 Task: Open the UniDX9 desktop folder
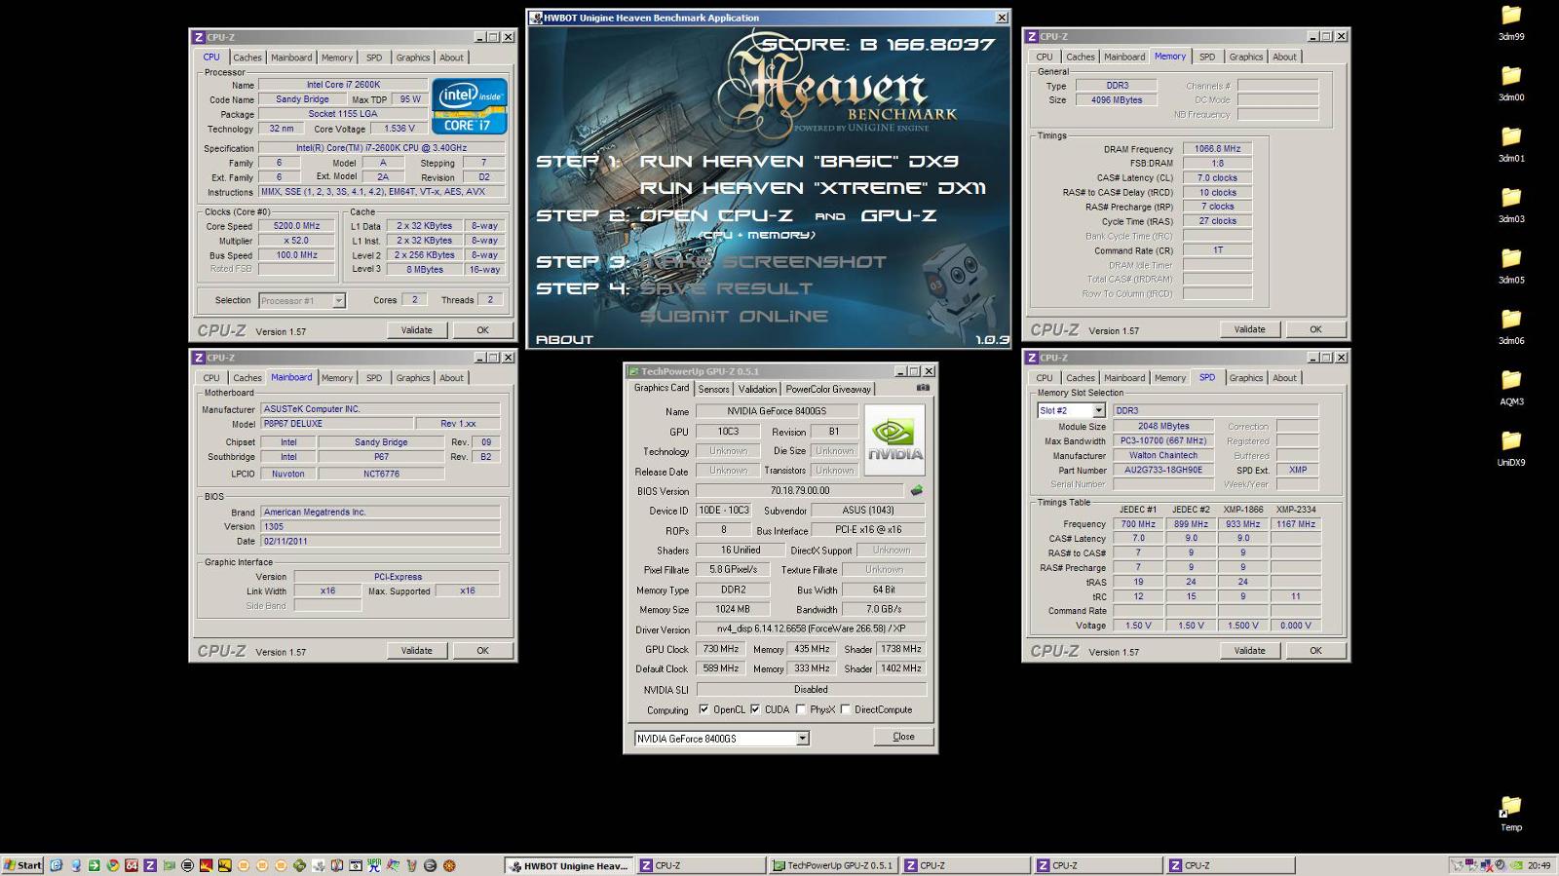pos(1511,447)
